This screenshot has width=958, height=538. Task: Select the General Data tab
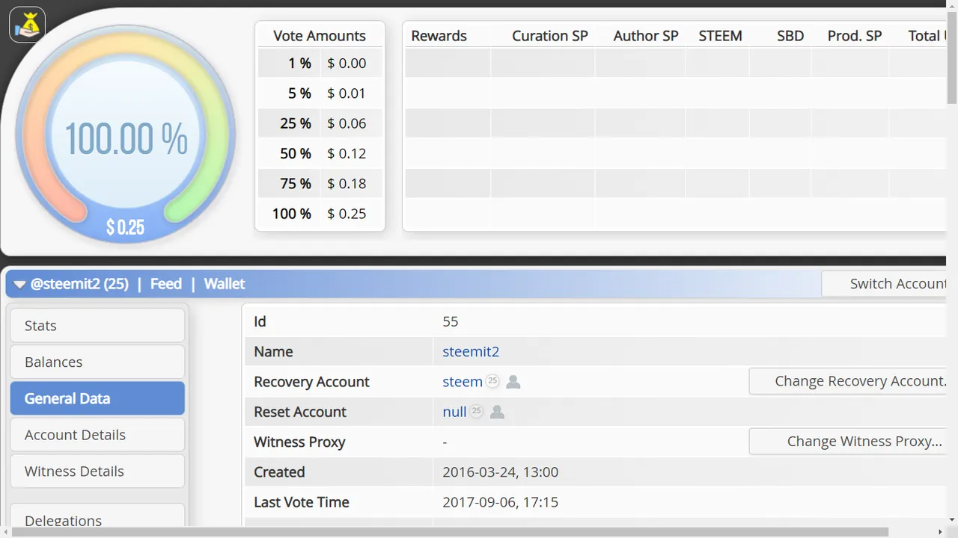[x=97, y=398]
